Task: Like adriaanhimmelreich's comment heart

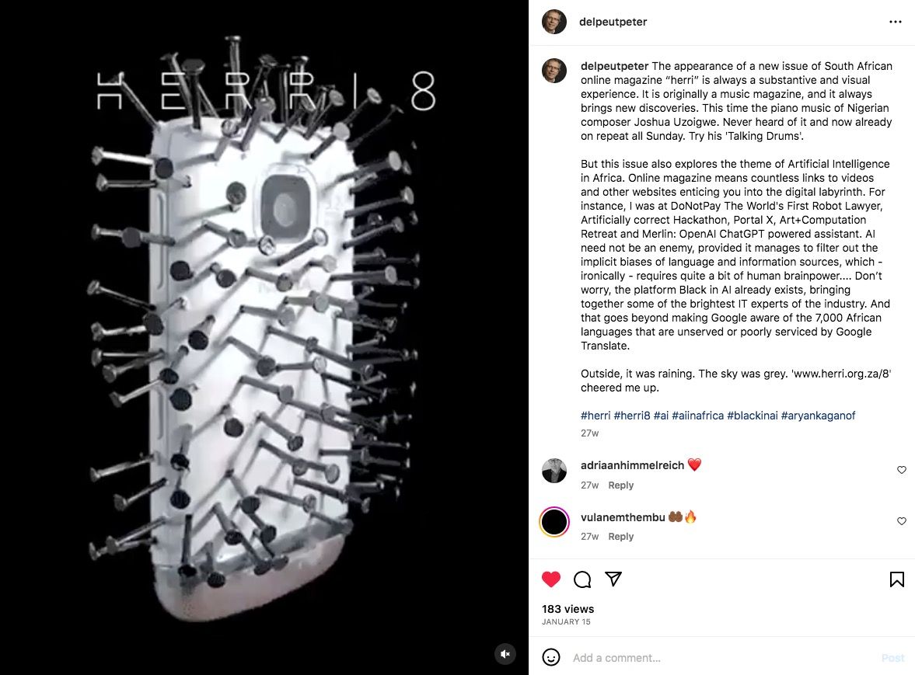Action: point(902,470)
